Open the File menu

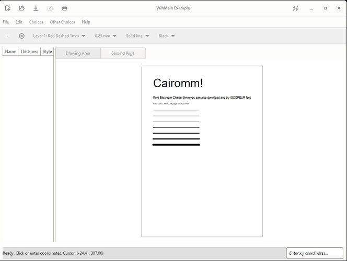(6, 22)
